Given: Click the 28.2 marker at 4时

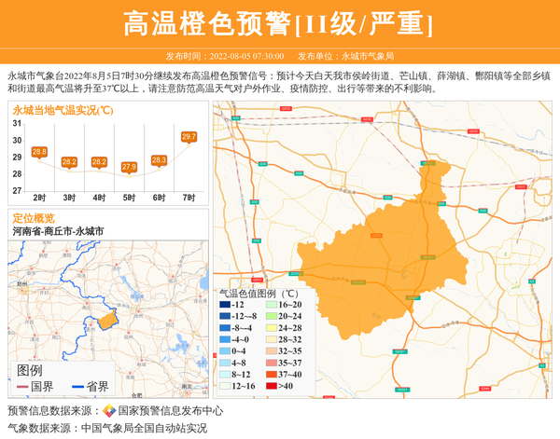Looking at the screenshot, I should click(99, 161).
